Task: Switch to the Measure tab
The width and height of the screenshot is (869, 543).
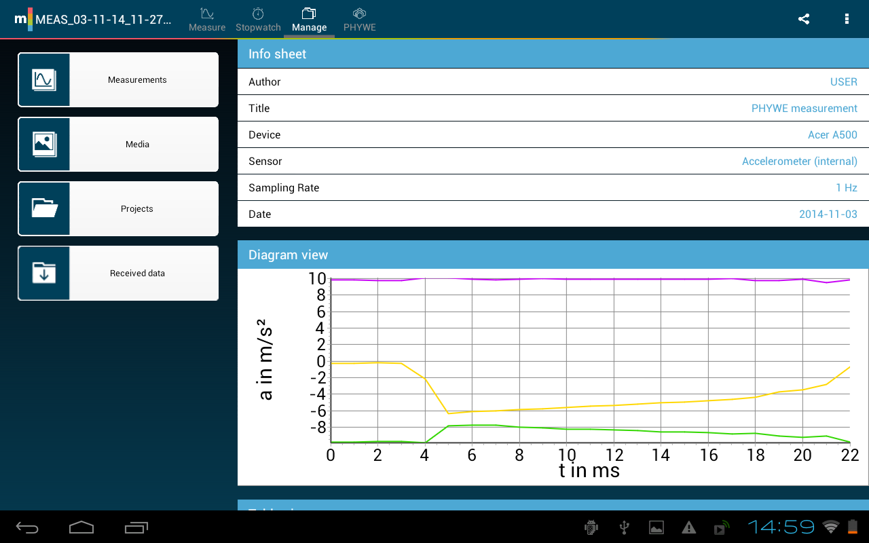Action: point(207,19)
